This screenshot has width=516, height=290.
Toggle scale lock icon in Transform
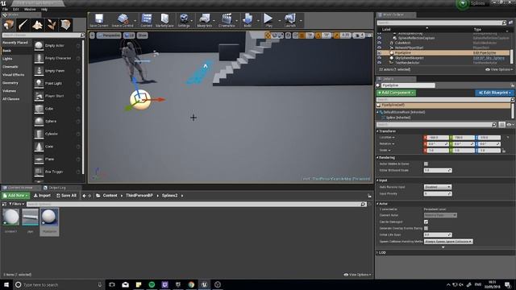(x=504, y=151)
